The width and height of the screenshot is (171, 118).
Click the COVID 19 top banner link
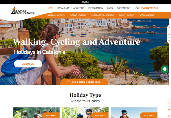click(x=85, y=2)
